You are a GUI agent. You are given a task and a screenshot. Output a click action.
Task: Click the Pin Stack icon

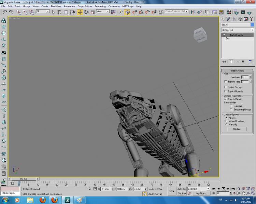pyautogui.click(x=224, y=62)
